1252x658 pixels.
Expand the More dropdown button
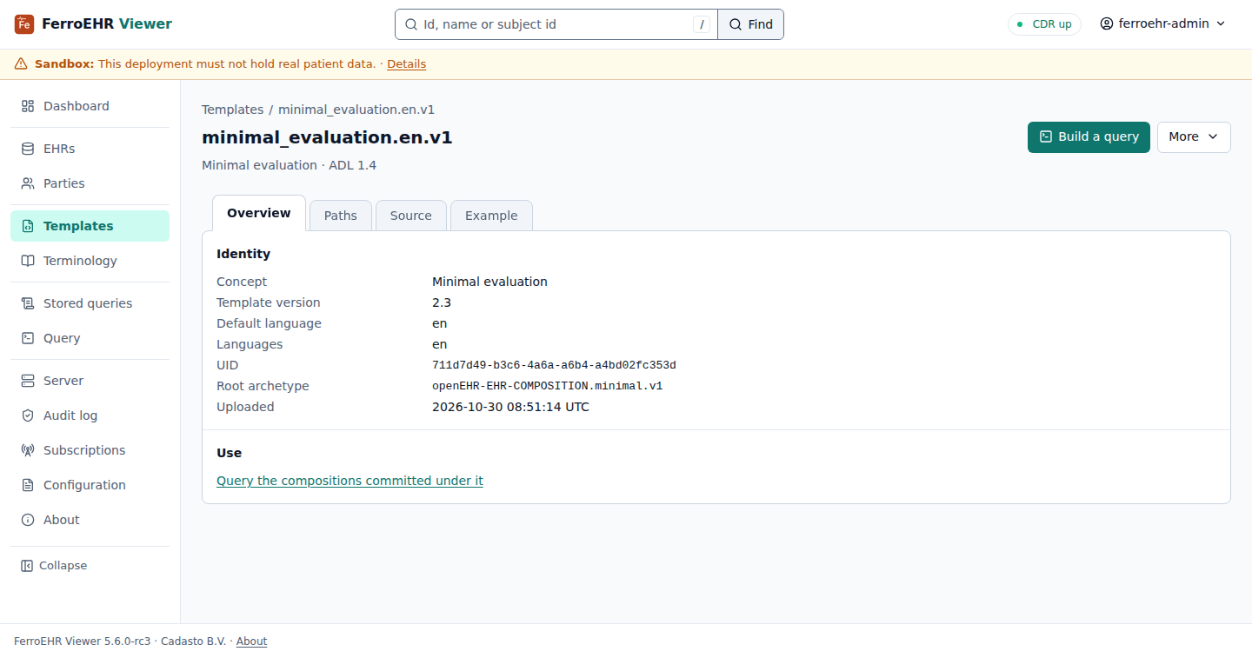coord(1194,136)
